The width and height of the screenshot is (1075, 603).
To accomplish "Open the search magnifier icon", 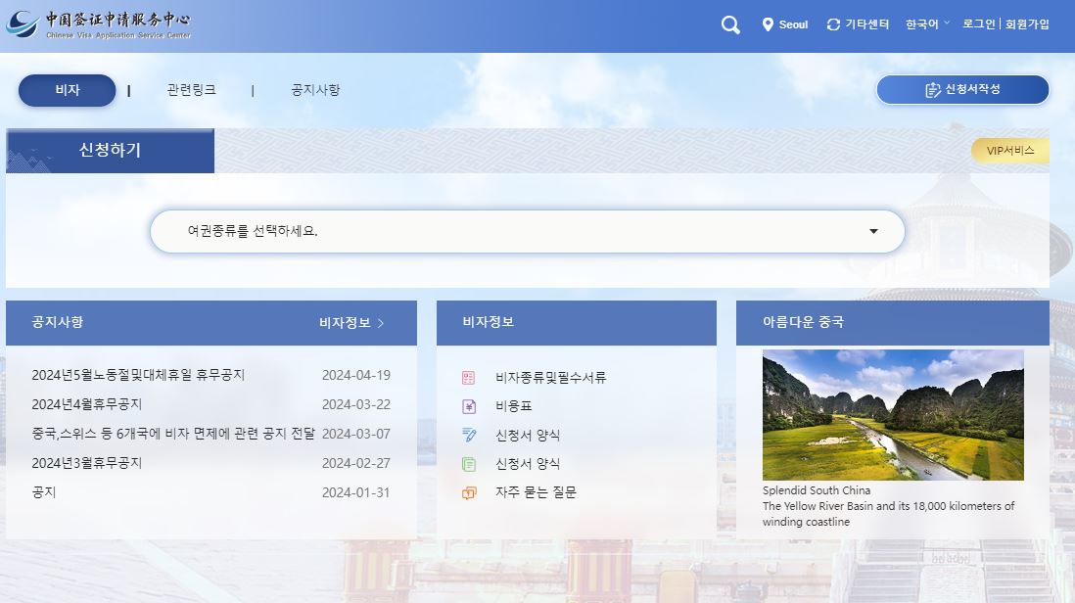I will 729,24.
